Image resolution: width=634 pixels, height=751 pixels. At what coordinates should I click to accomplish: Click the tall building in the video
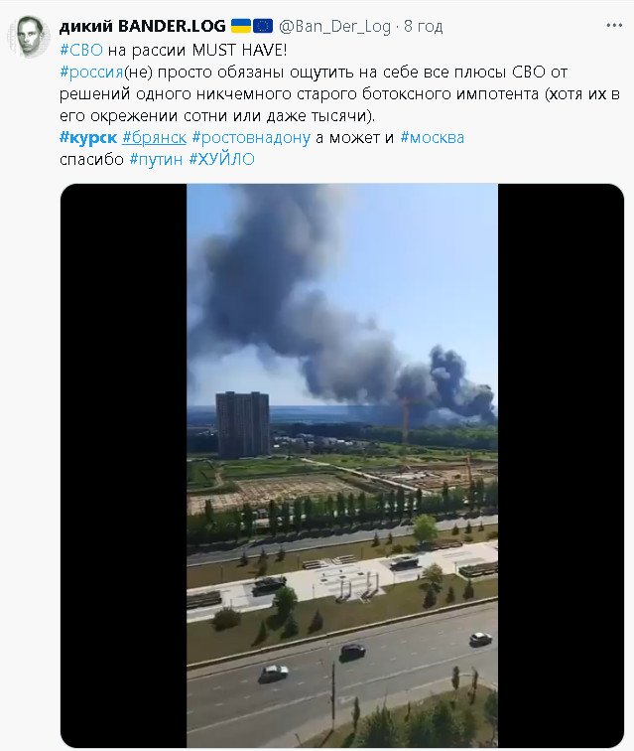[243, 424]
